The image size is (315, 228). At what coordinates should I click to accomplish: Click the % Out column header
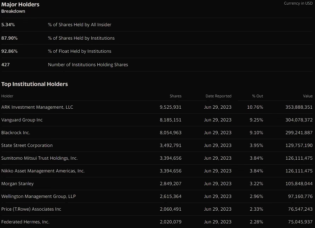point(258,96)
